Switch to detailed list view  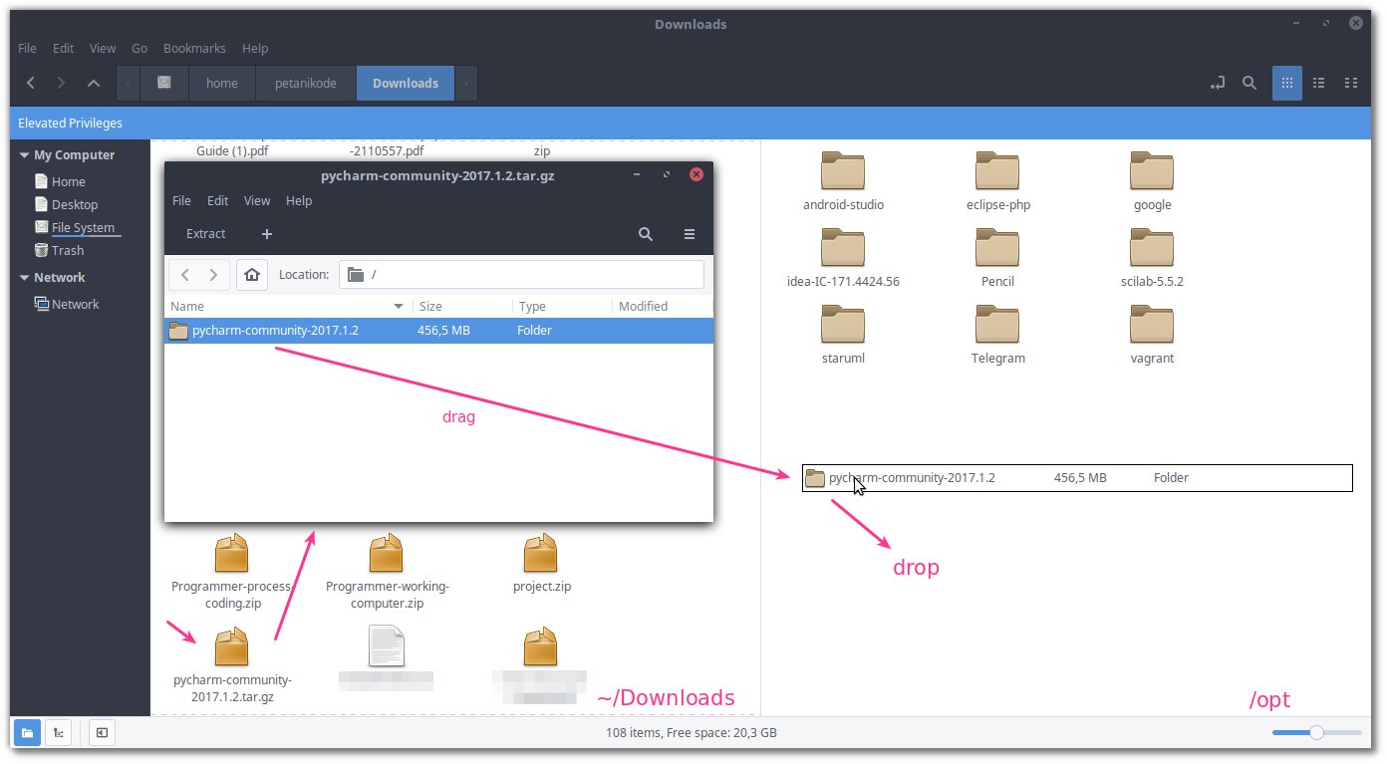[x=1319, y=83]
